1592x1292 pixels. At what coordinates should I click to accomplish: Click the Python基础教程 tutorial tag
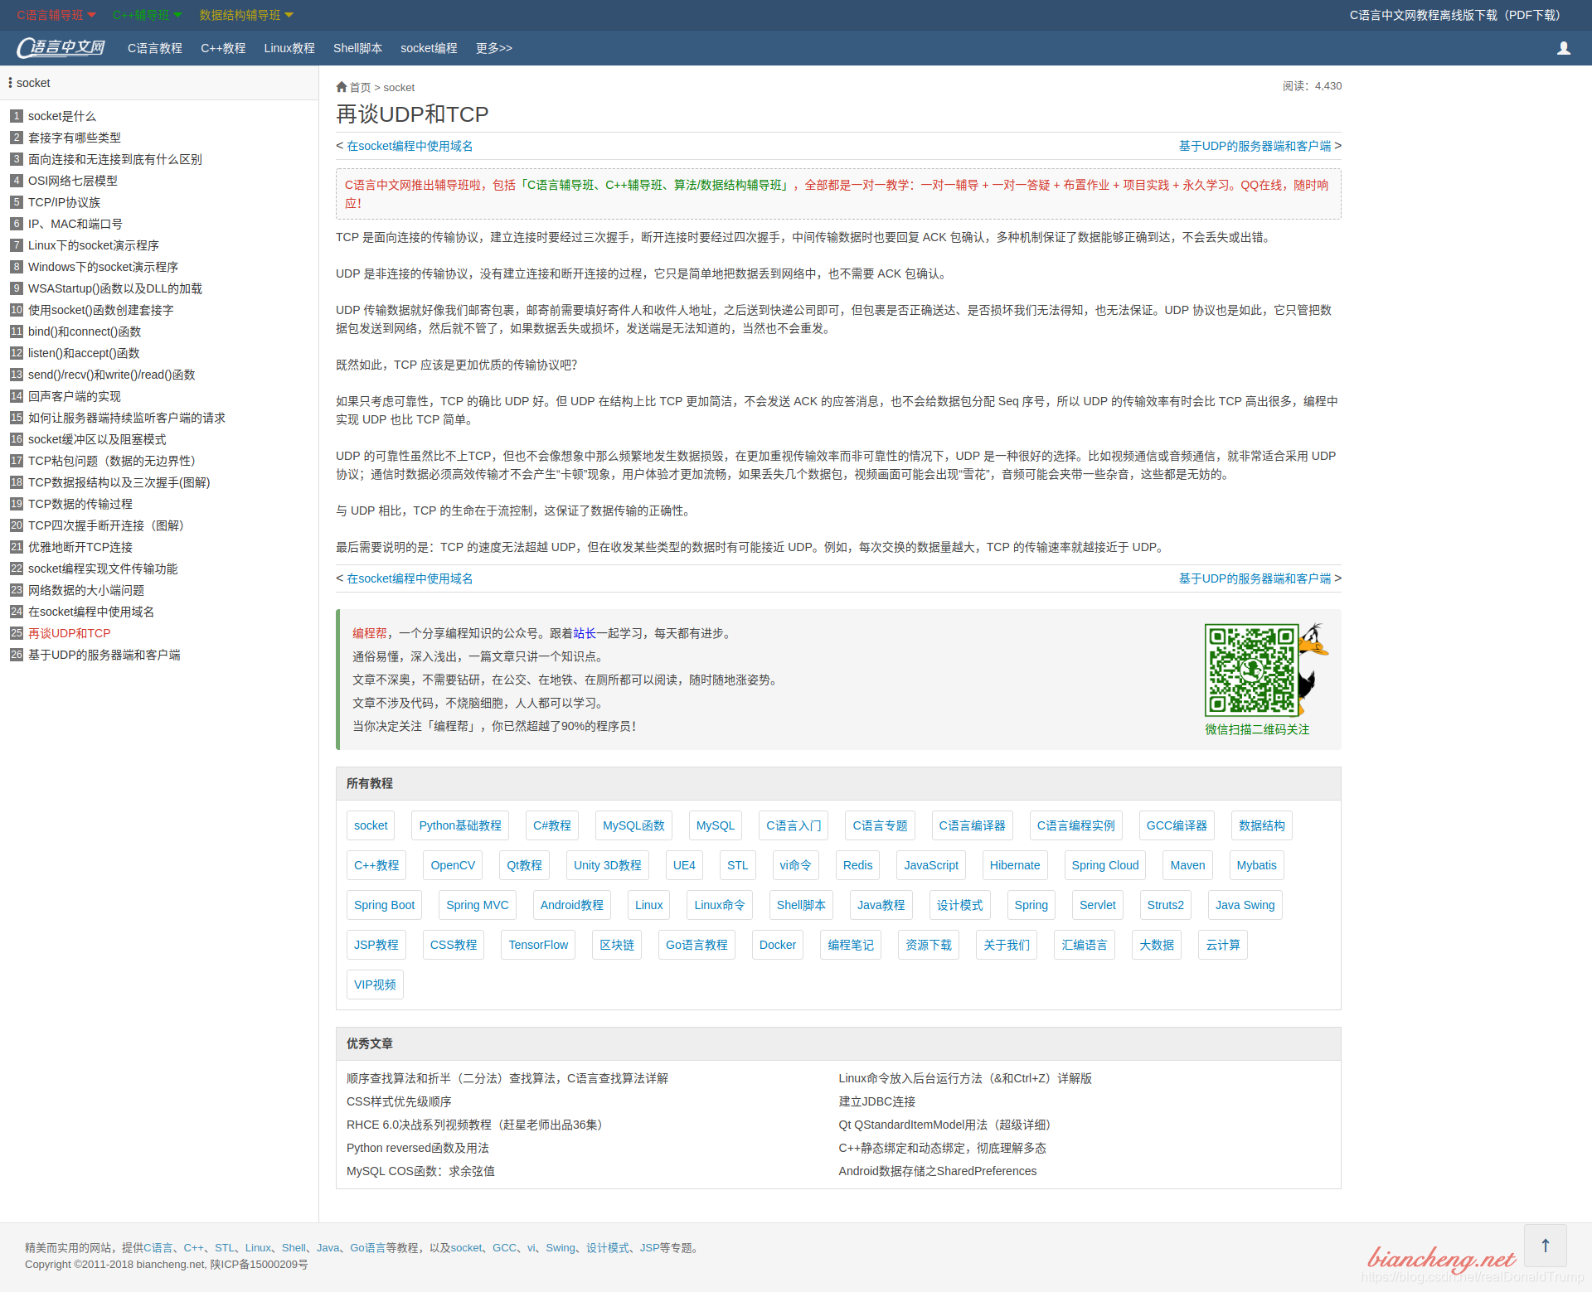460,825
